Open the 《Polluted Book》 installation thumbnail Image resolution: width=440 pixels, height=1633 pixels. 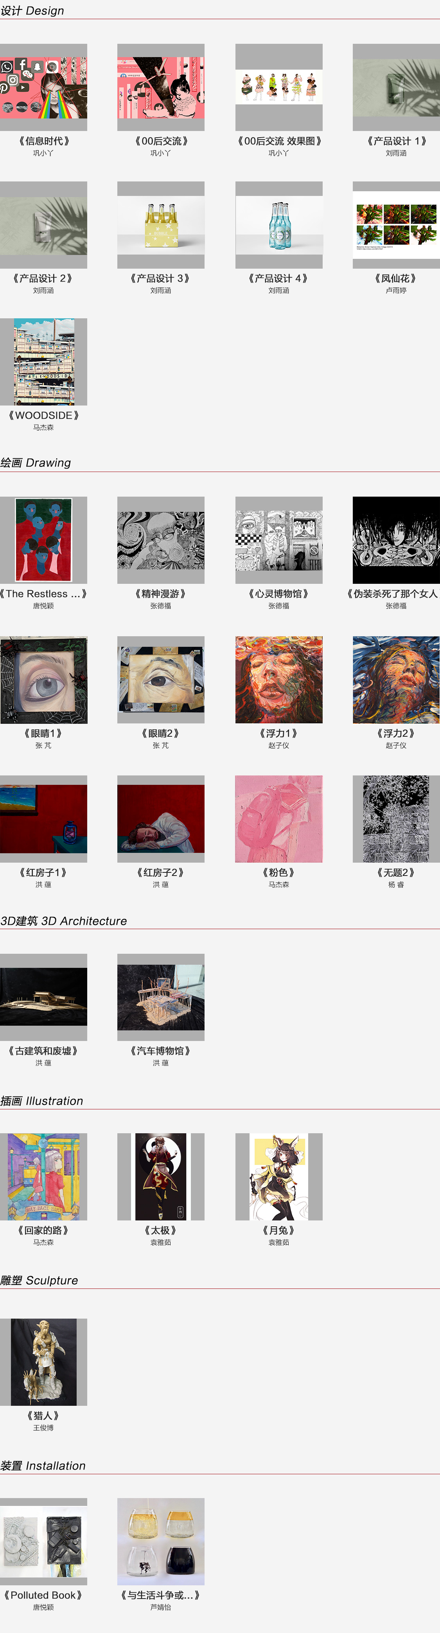coord(43,1542)
